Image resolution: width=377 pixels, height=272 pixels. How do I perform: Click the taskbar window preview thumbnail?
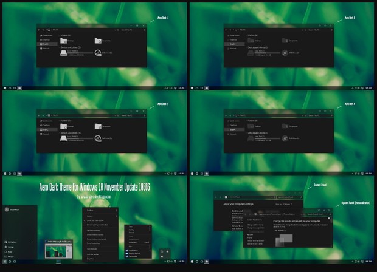(x=58, y=251)
